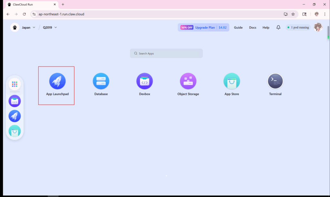The width and height of the screenshot is (330, 197).
Task: Click the Search Apps input field
Action: pyautogui.click(x=166, y=53)
